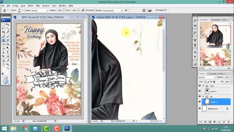Select the Eraser tool
The height and width of the screenshot is (132, 234).
3,44
